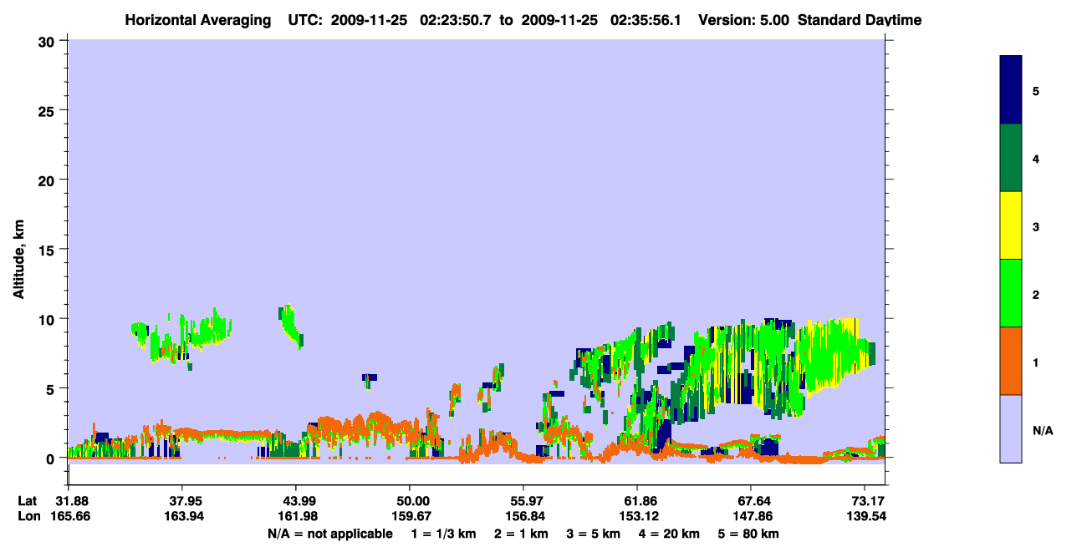This screenshot has height=557, width=1087.
Task: Click the colorbar label '2'
Action: point(1036,294)
